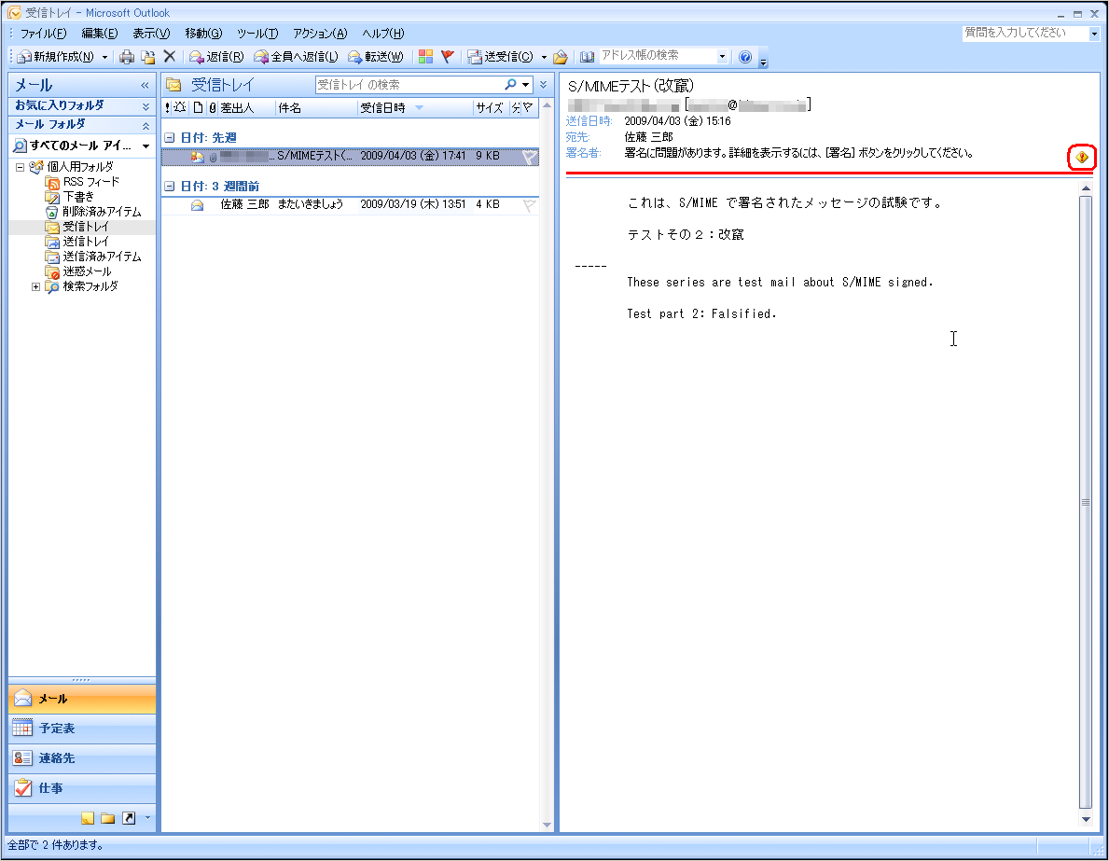The width and height of the screenshot is (1109, 861).
Task: Collapse 個人用フォルダ tree node
Action: click(x=20, y=168)
